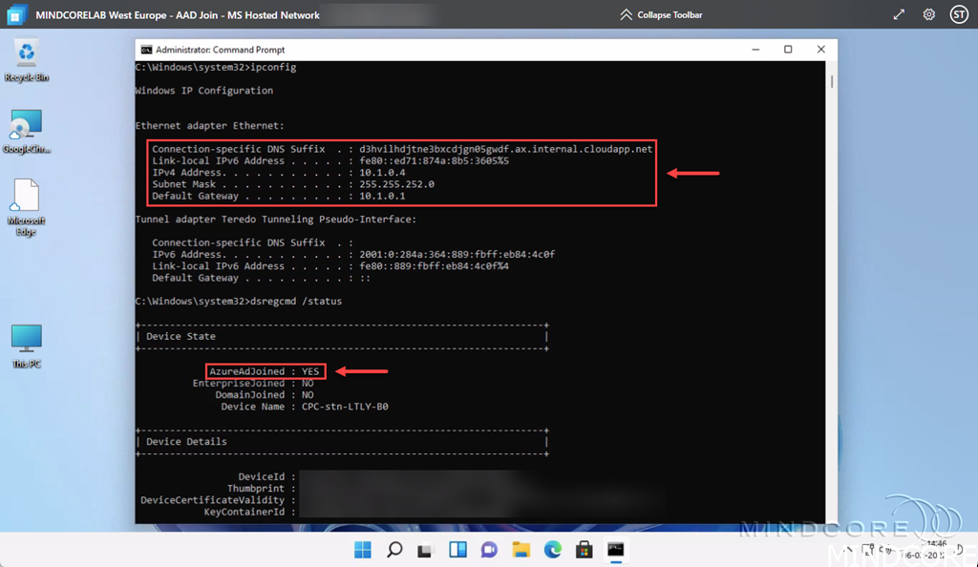Open Microsoft Store from the taskbar
This screenshot has height=567, width=978.
click(584, 550)
